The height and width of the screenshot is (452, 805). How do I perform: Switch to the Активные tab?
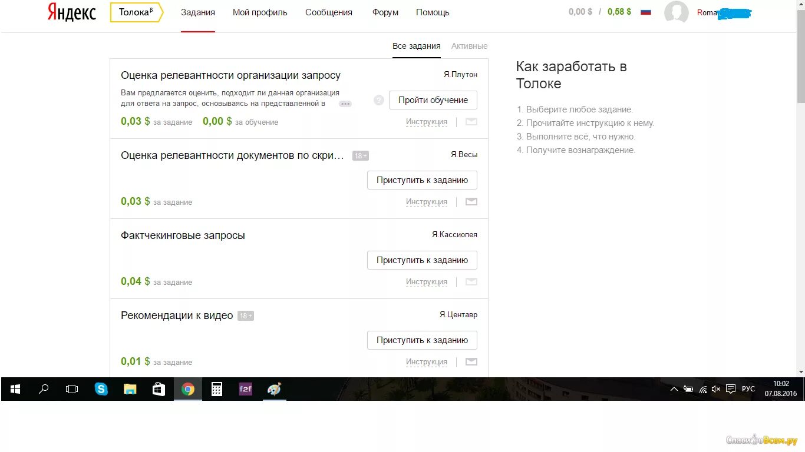coord(470,46)
